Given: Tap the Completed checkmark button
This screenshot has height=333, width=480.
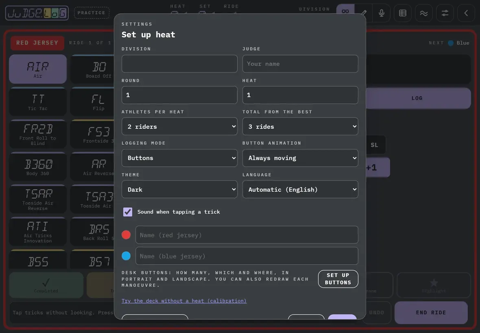Looking at the screenshot, I should 46,285.
